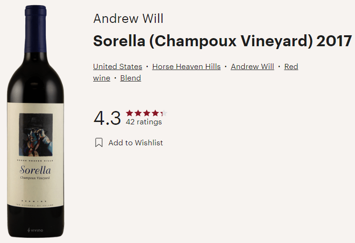Screen dimensions: 355x243
Task: Open the Red wine type link
Action: [x=291, y=67]
